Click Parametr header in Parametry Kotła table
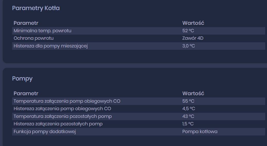The height and width of the screenshot is (146, 267). point(26,23)
